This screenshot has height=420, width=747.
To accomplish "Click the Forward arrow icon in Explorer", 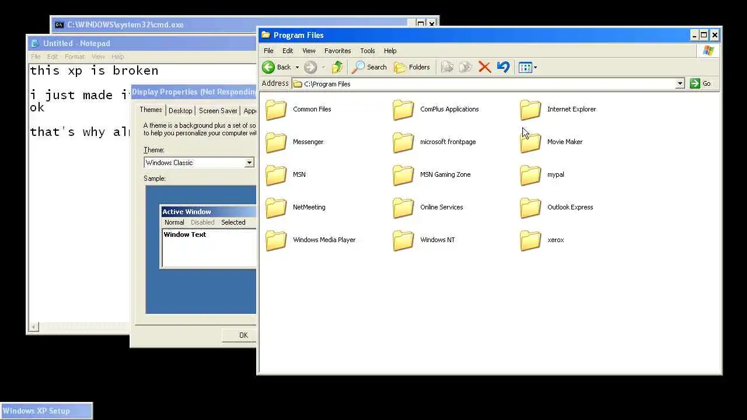I will click(x=310, y=67).
